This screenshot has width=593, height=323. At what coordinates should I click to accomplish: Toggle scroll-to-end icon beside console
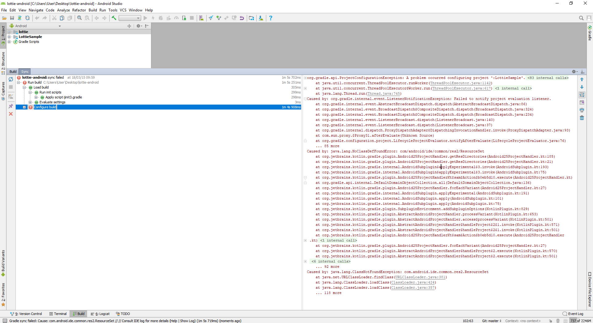coord(582,102)
